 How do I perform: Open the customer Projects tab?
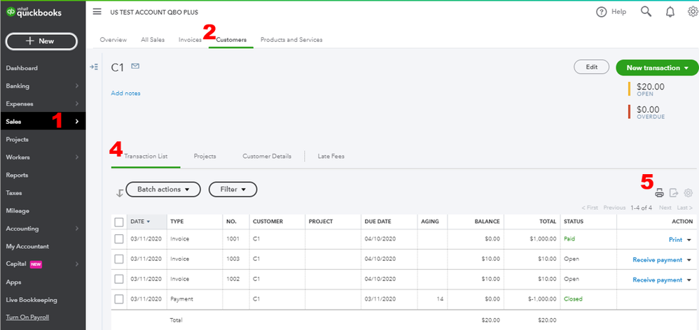coord(205,157)
